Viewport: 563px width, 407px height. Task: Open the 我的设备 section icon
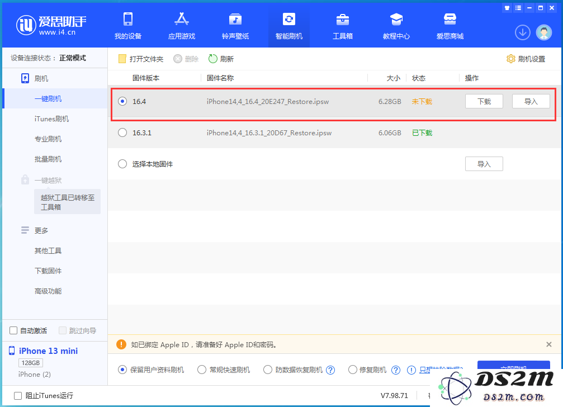128,20
